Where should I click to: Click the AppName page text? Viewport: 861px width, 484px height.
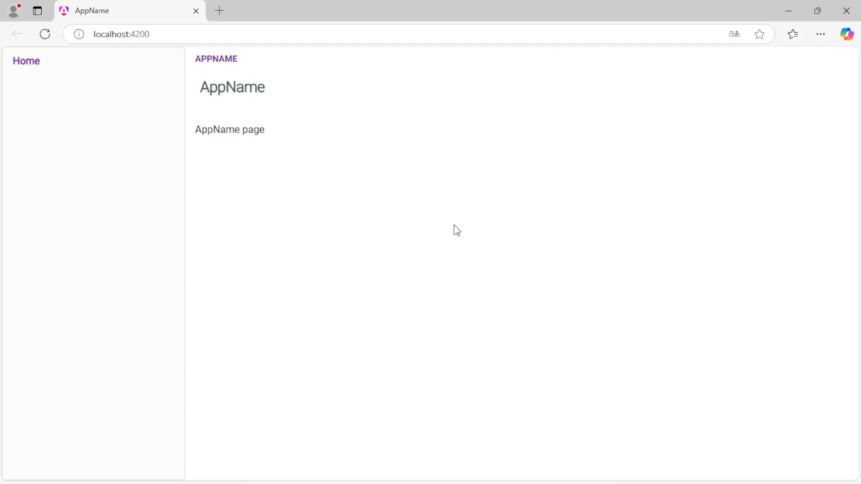tap(230, 130)
